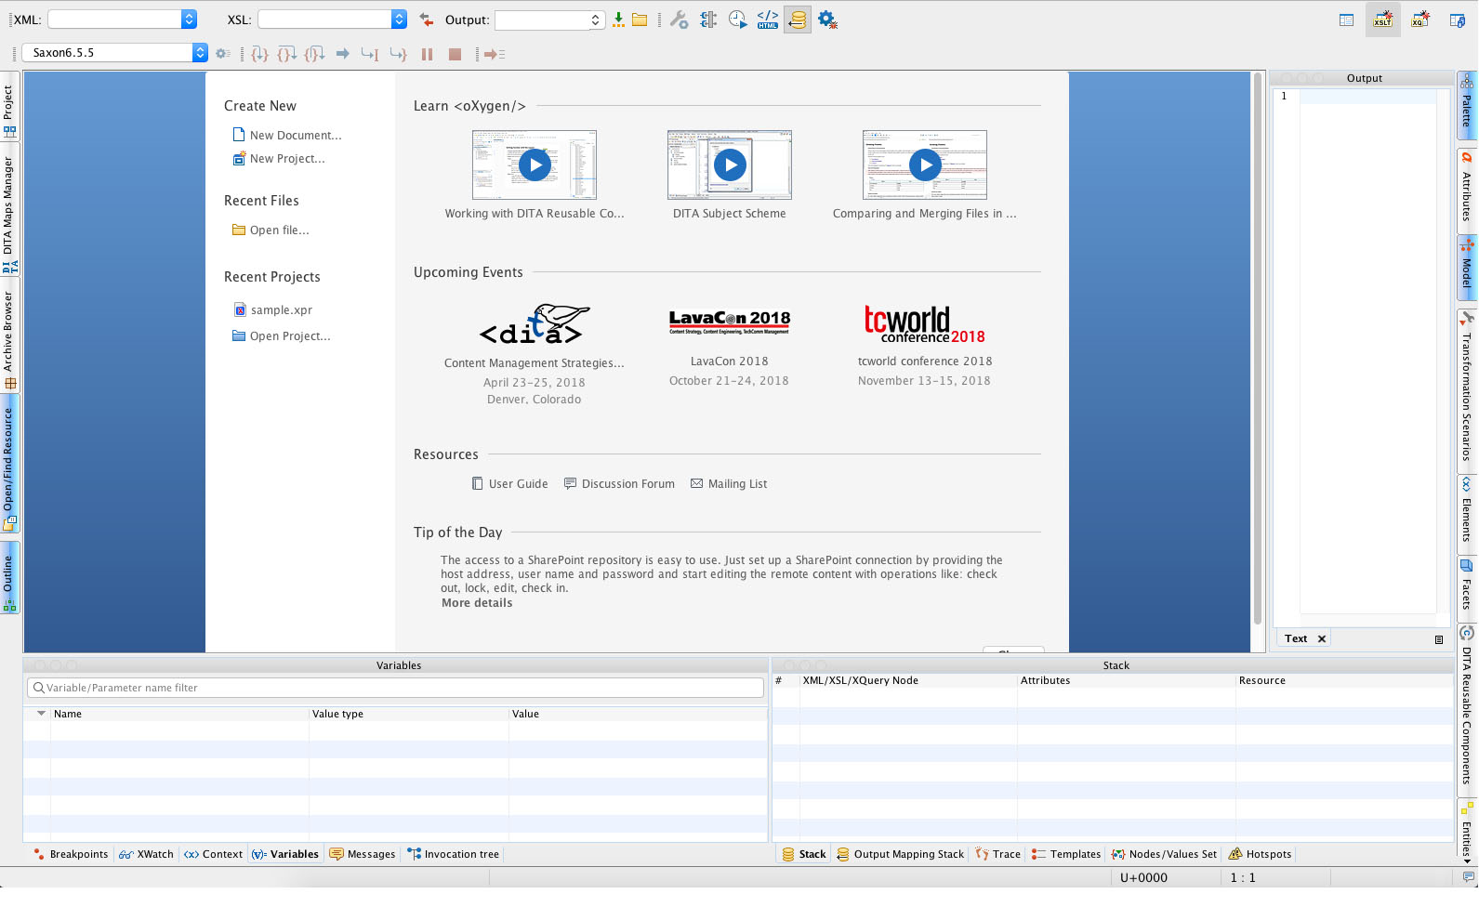Click the second step-over braces debugger icon
This screenshot has width=1479, height=907.
[x=287, y=54]
